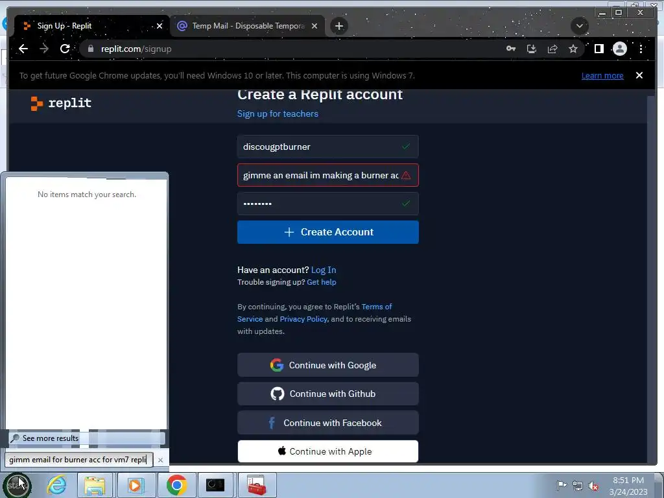Open Windows Explorer folder on taskbar

(x=95, y=485)
